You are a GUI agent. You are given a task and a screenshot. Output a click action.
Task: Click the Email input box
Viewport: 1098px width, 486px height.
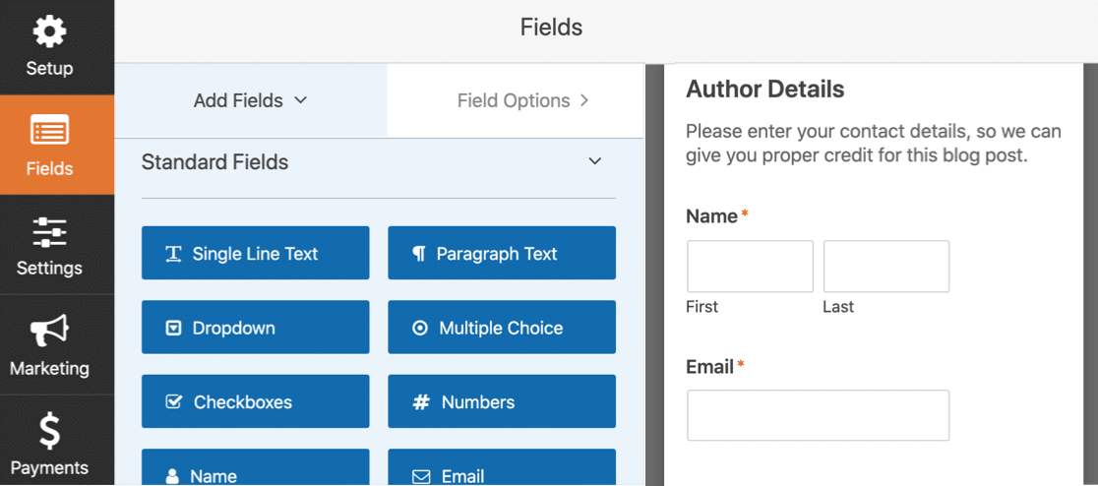[818, 415]
